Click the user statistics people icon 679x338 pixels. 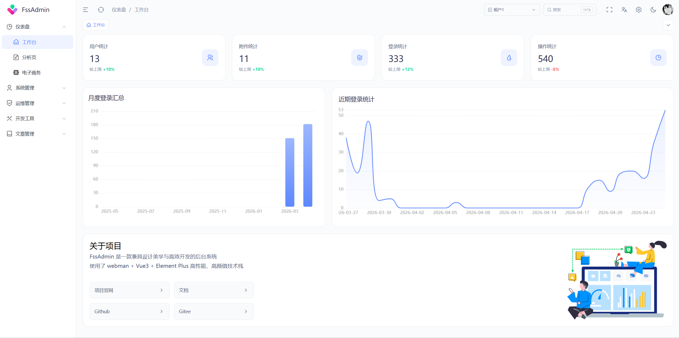pyautogui.click(x=210, y=57)
